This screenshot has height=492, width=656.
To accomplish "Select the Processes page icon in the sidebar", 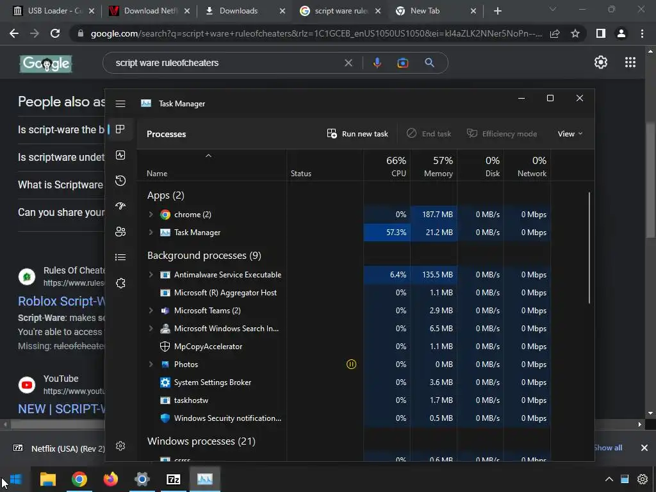I will coord(120,129).
